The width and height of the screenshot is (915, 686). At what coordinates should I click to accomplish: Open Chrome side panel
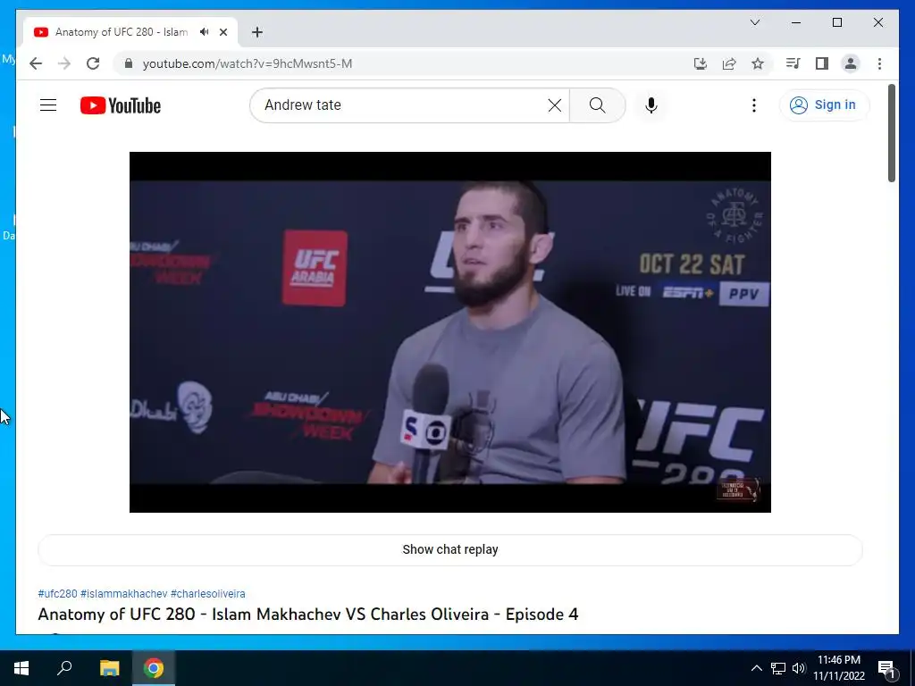(822, 63)
